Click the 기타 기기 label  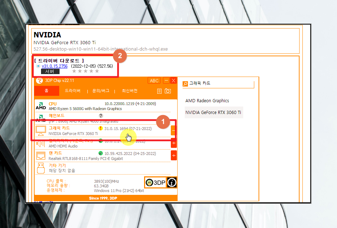point(57,166)
